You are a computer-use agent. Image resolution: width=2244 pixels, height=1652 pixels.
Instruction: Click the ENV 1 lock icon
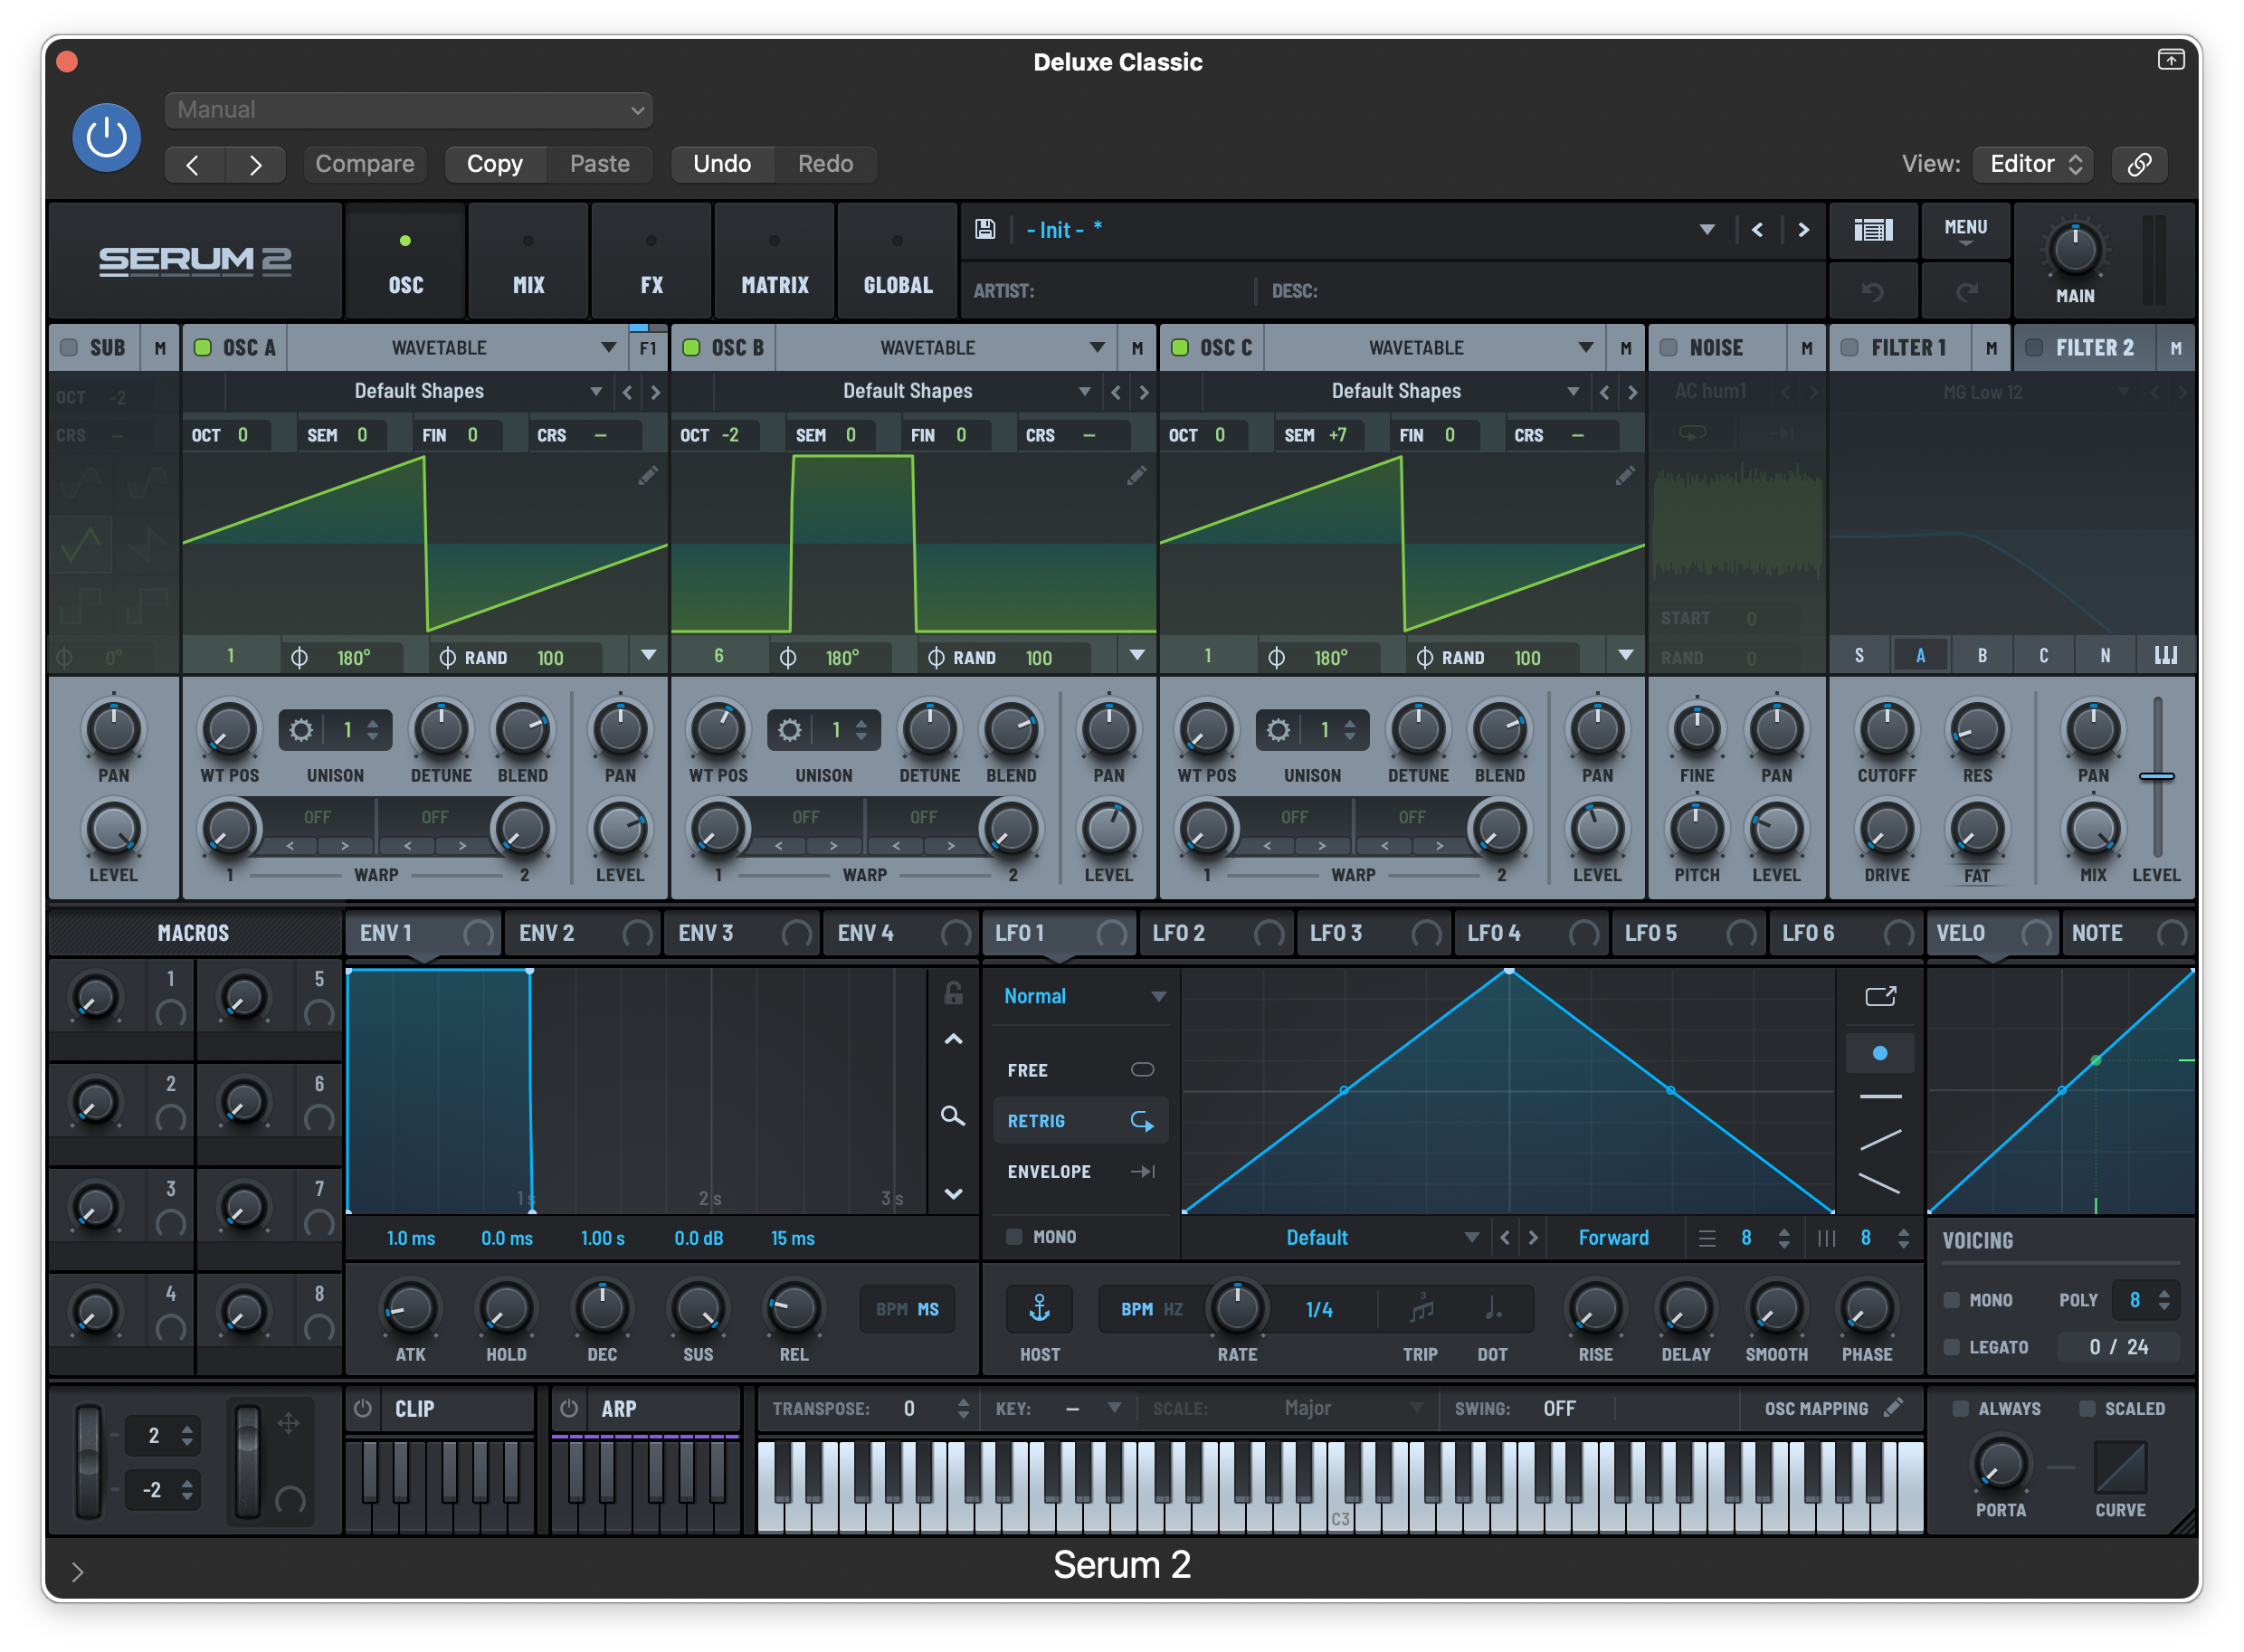(x=953, y=992)
